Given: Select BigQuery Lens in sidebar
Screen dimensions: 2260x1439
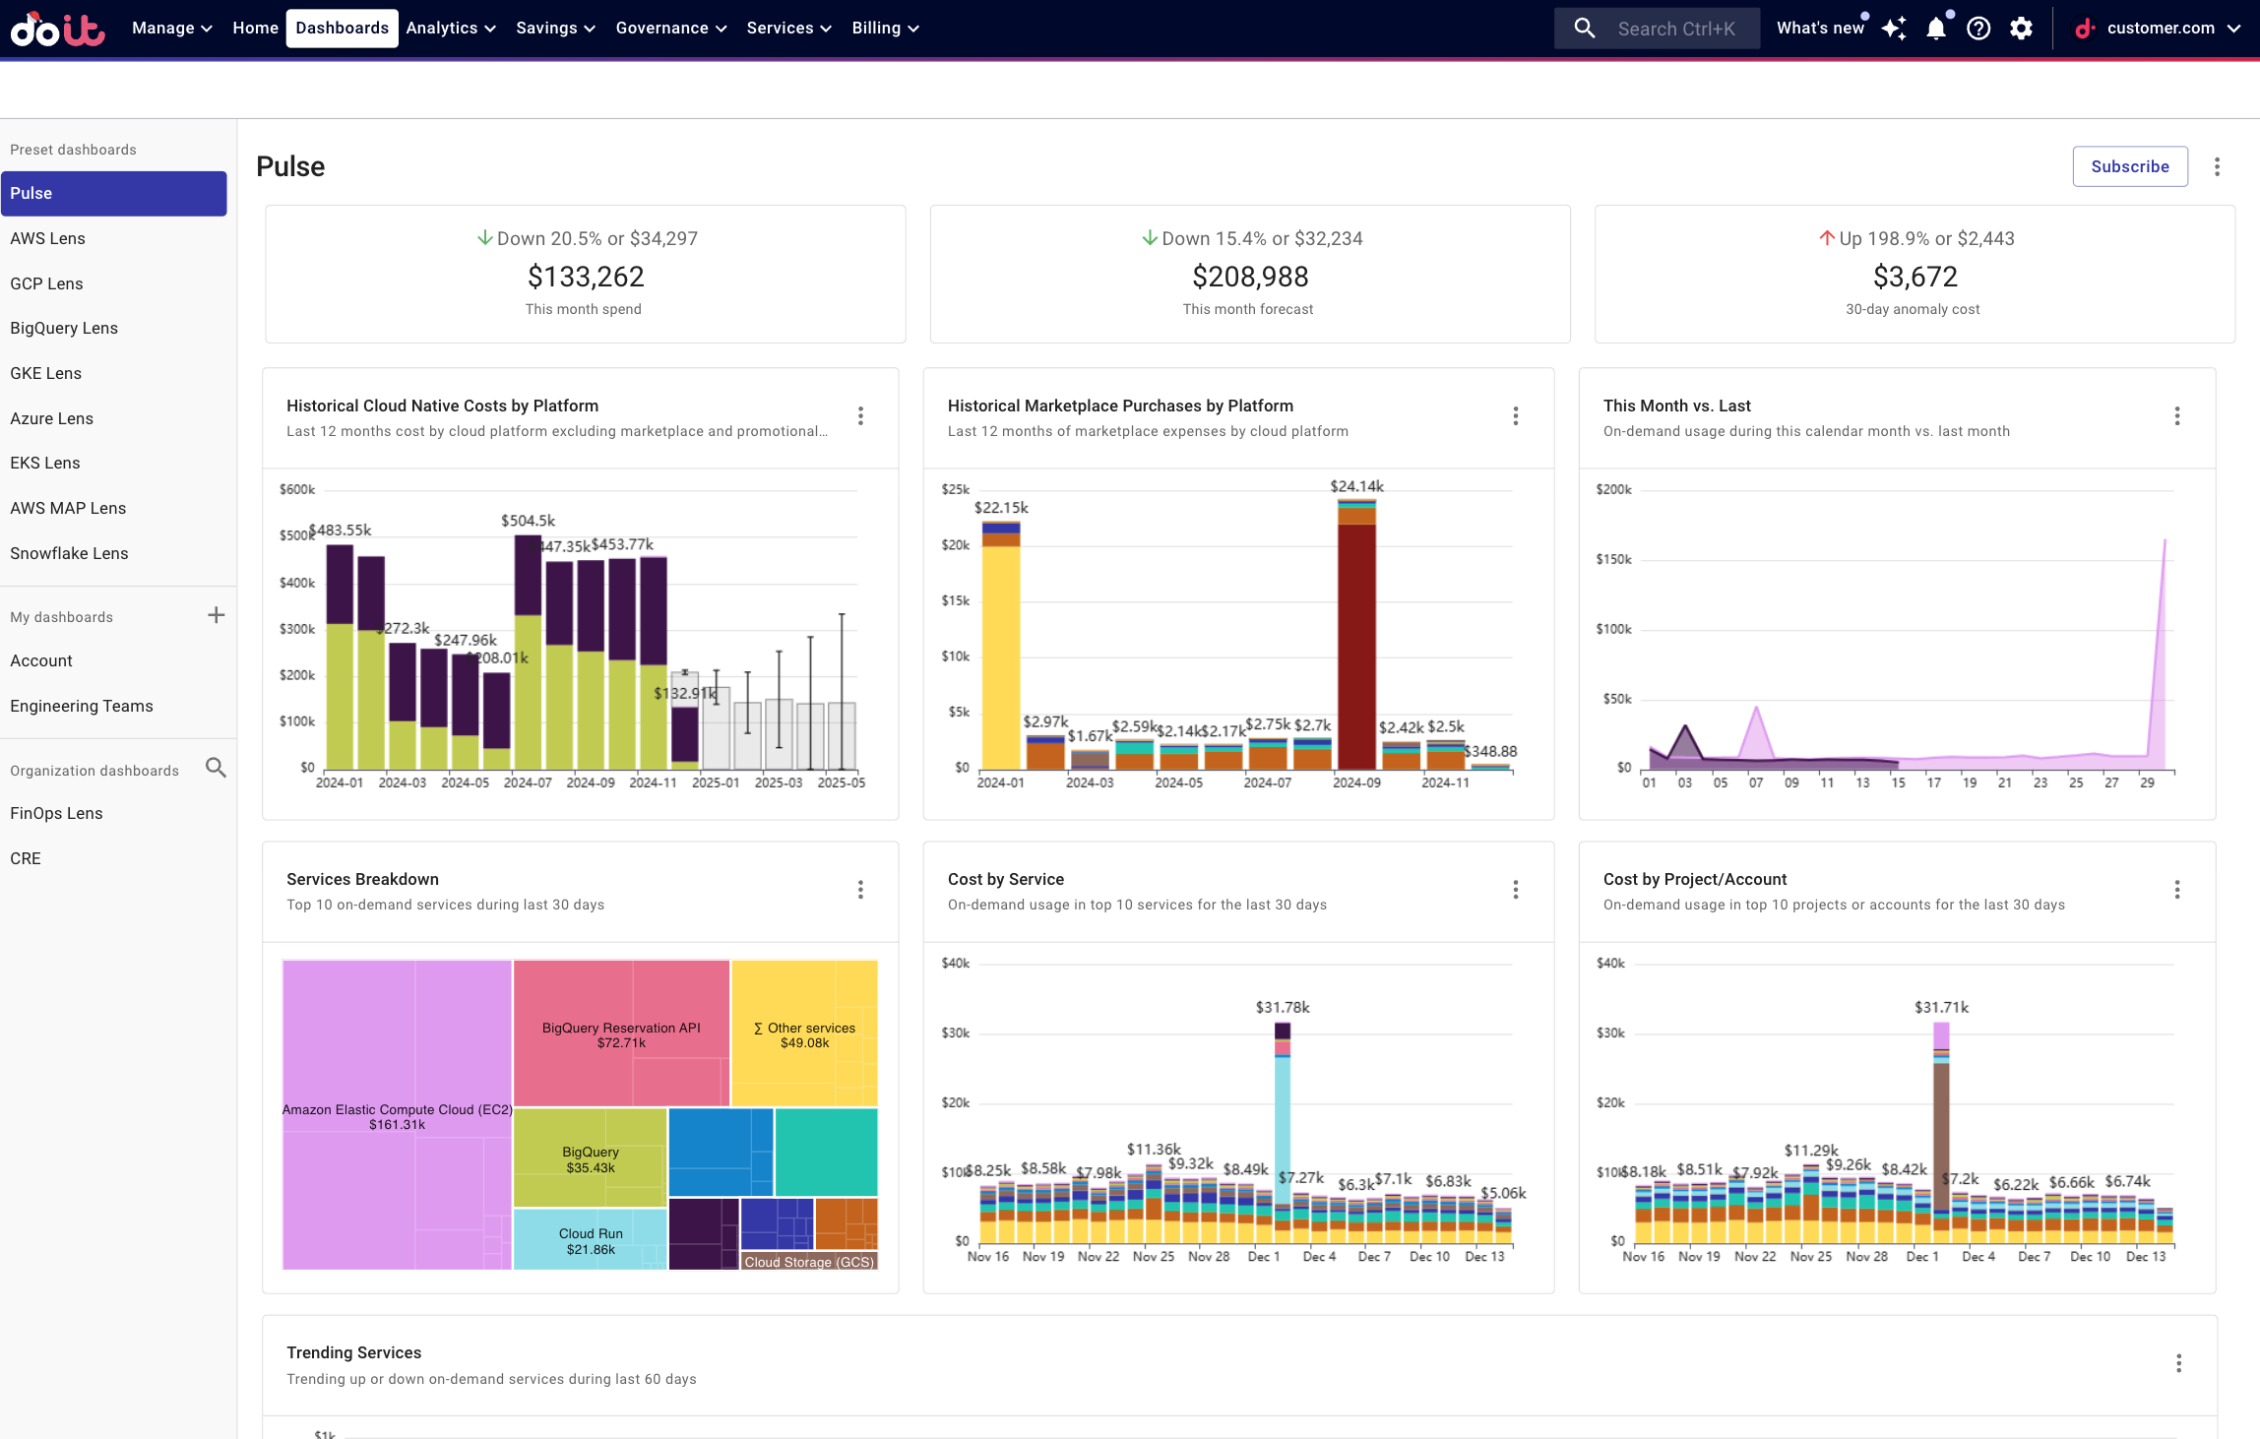Looking at the screenshot, I should point(64,328).
